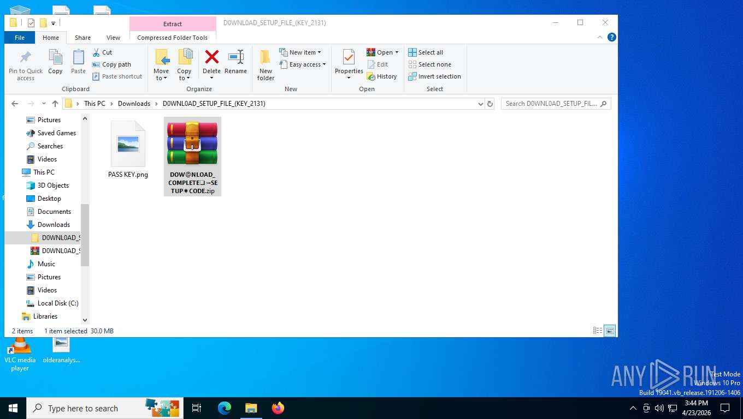Click Select none in ribbon
The width and height of the screenshot is (743, 419).
(x=429, y=64)
